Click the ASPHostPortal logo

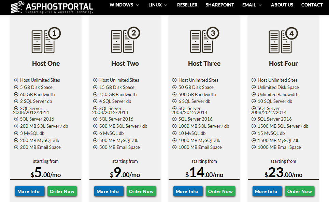point(52,7)
